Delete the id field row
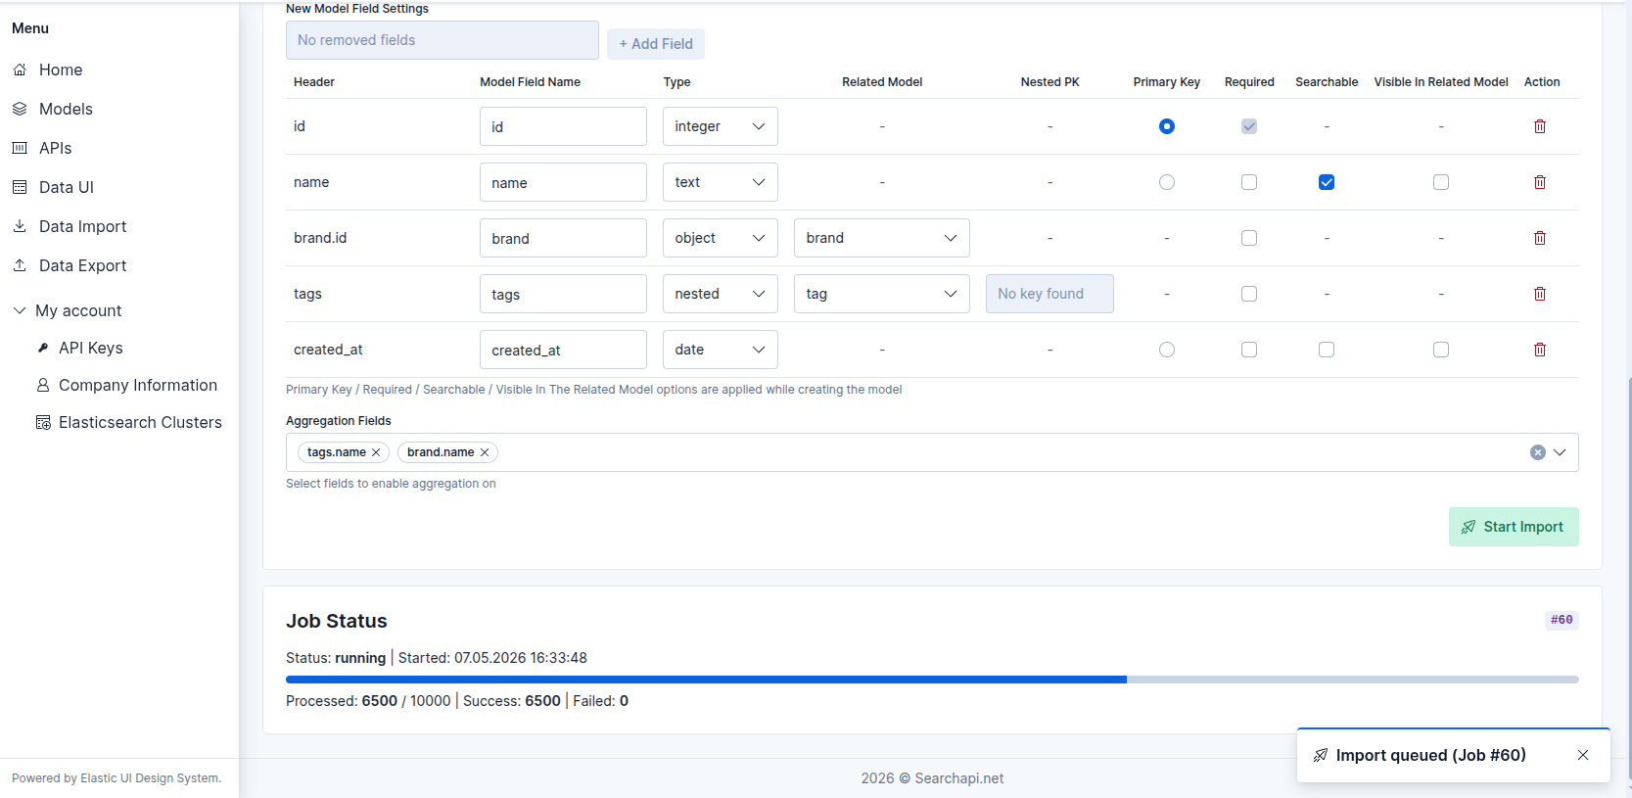The height and width of the screenshot is (798, 1632). 1540,126
